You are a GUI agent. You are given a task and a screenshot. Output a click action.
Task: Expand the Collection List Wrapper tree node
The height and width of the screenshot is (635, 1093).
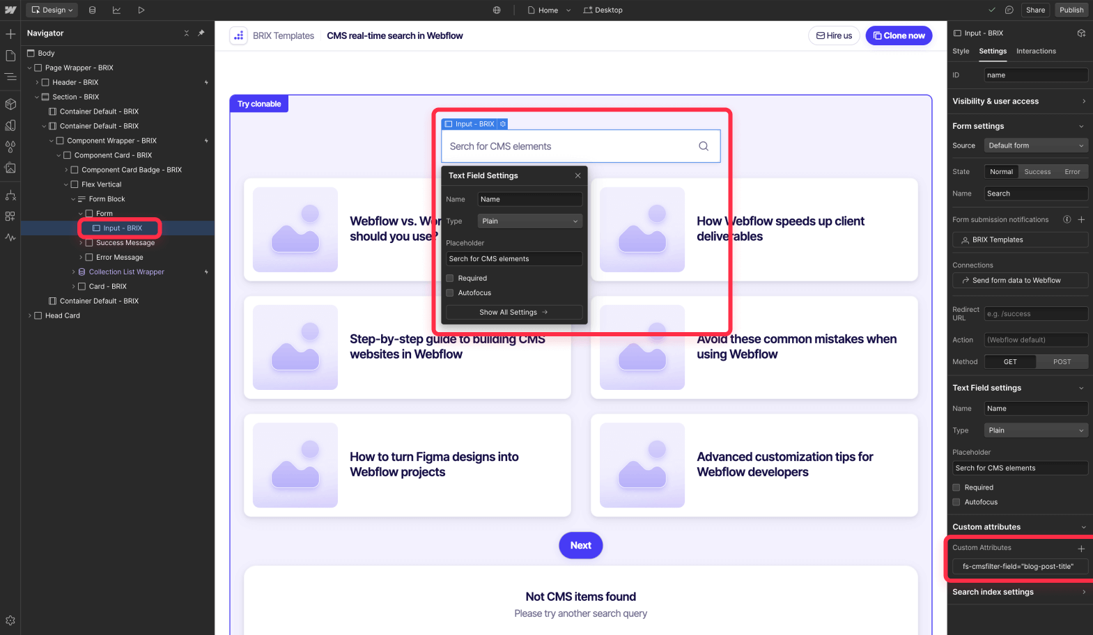(73, 272)
